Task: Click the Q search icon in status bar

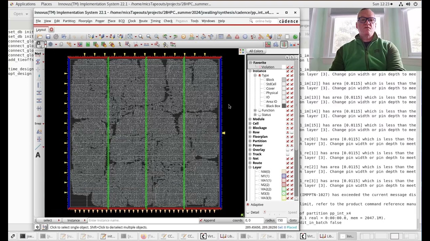Action: pos(37,227)
